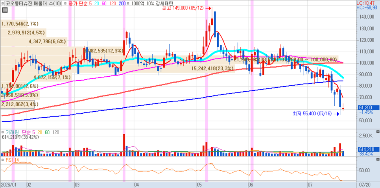
Task: Click the 07/20 date label at the axis end
Action: pyautogui.click(x=365, y=184)
